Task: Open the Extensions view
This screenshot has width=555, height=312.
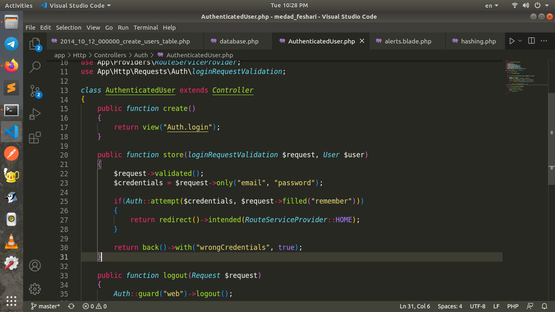Action: click(35, 137)
